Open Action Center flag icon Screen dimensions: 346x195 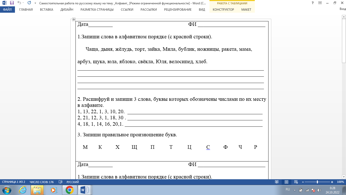click(313, 190)
